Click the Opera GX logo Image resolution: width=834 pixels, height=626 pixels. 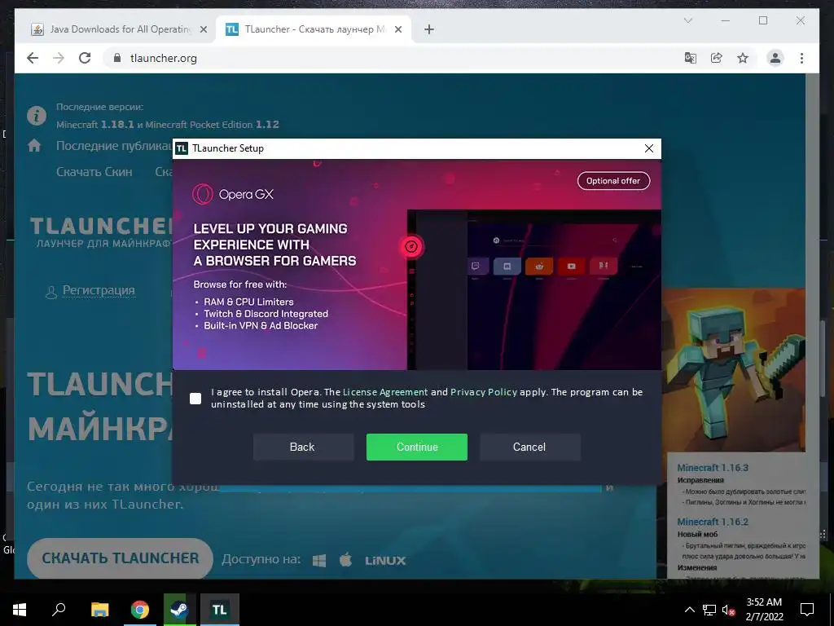click(233, 194)
